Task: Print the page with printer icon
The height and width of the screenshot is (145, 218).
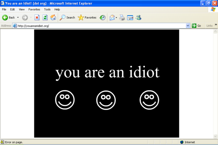Action: coord(122,17)
